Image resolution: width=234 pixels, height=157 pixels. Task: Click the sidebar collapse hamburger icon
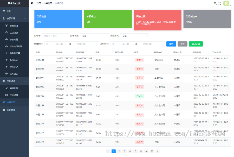pos(32,3)
